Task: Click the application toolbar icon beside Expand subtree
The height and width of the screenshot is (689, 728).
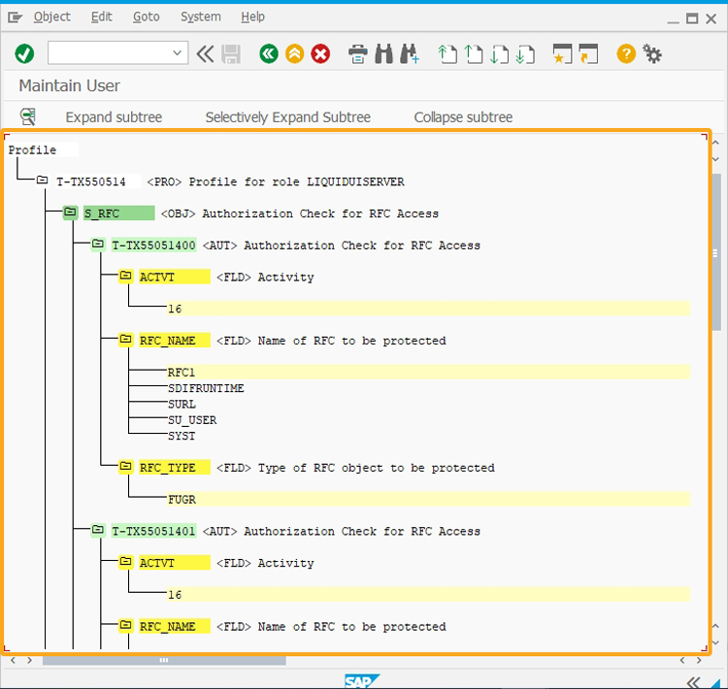Action: pyautogui.click(x=28, y=116)
